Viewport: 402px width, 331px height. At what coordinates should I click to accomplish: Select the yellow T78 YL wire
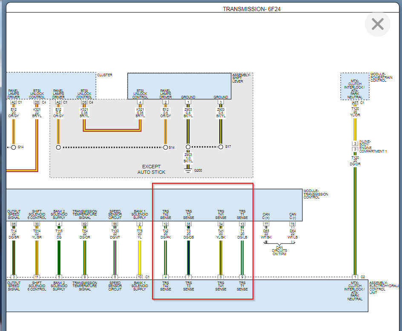tap(140, 257)
